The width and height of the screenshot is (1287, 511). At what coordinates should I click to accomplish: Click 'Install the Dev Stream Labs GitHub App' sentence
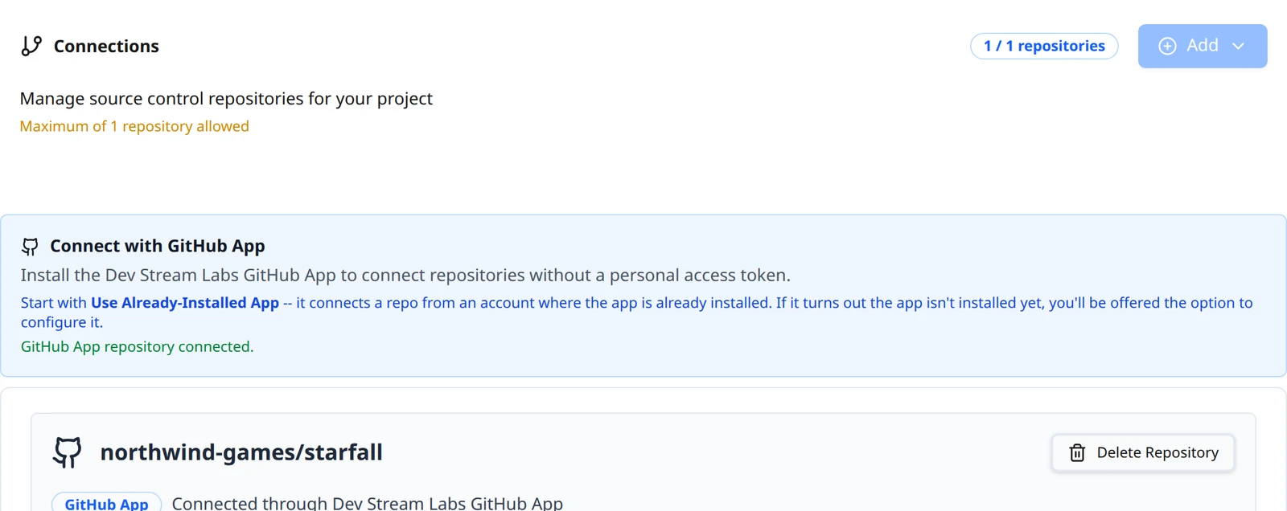coord(405,276)
